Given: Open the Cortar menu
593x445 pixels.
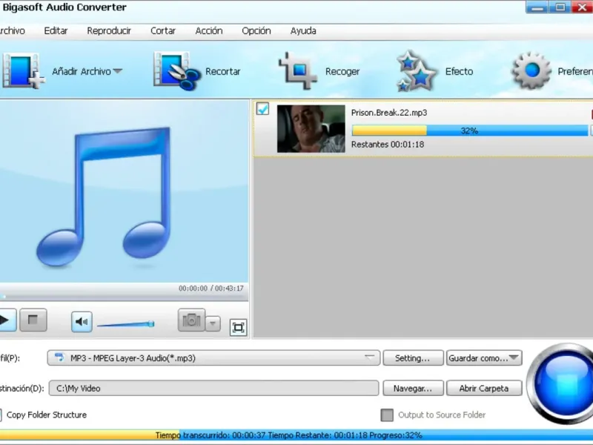Looking at the screenshot, I should (x=163, y=31).
